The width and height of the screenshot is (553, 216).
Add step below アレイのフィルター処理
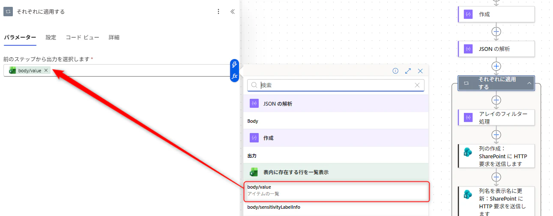pyautogui.click(x=496, y=135)
